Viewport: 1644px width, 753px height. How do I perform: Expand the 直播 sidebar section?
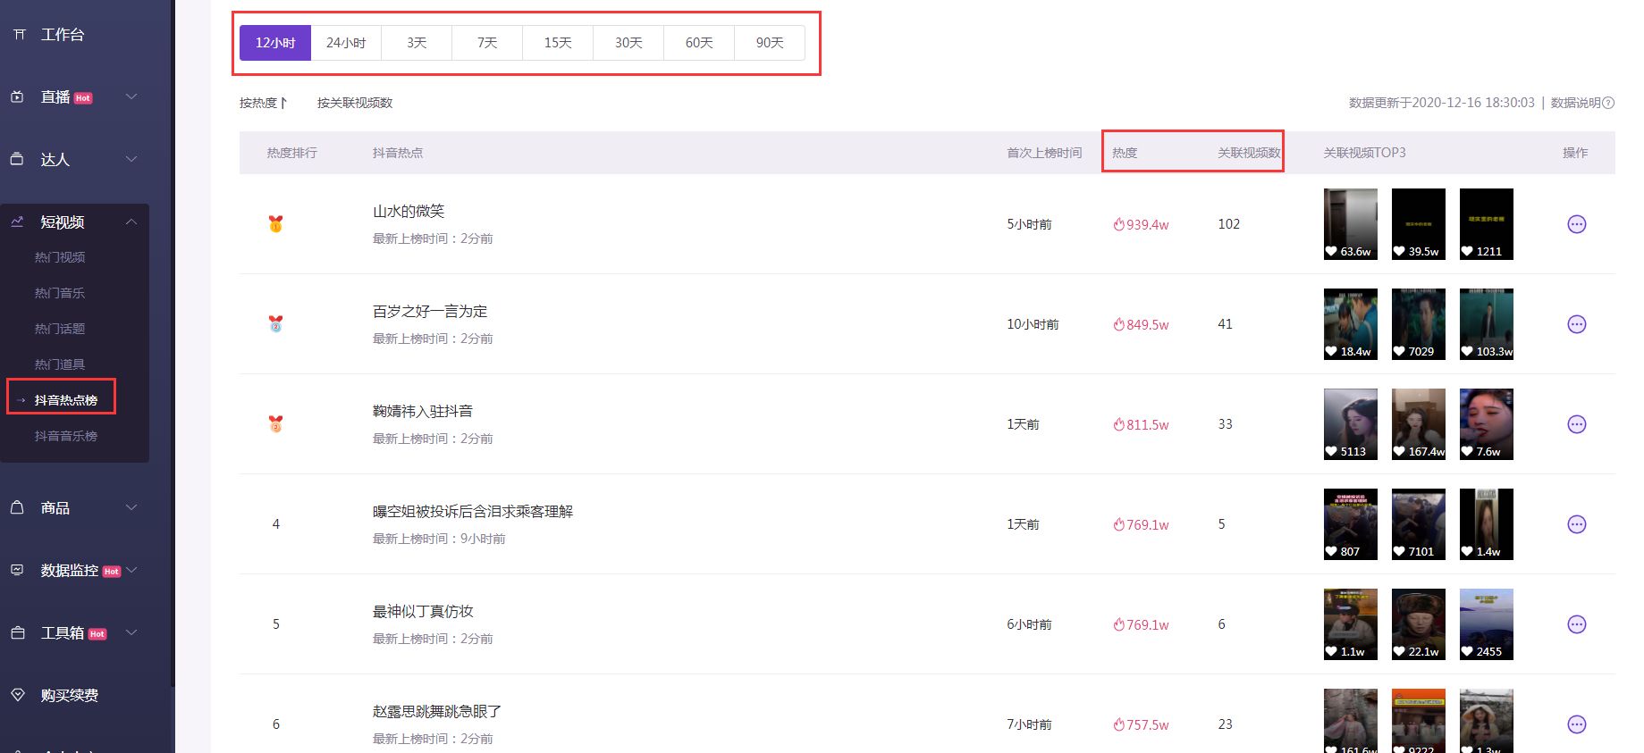(x=131, y=96)
